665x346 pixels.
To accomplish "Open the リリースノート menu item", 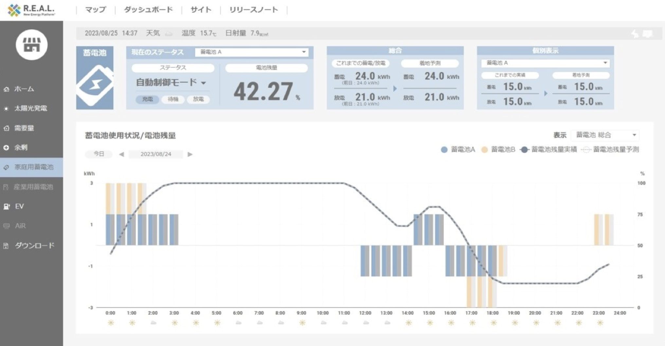I will point(254,10).
